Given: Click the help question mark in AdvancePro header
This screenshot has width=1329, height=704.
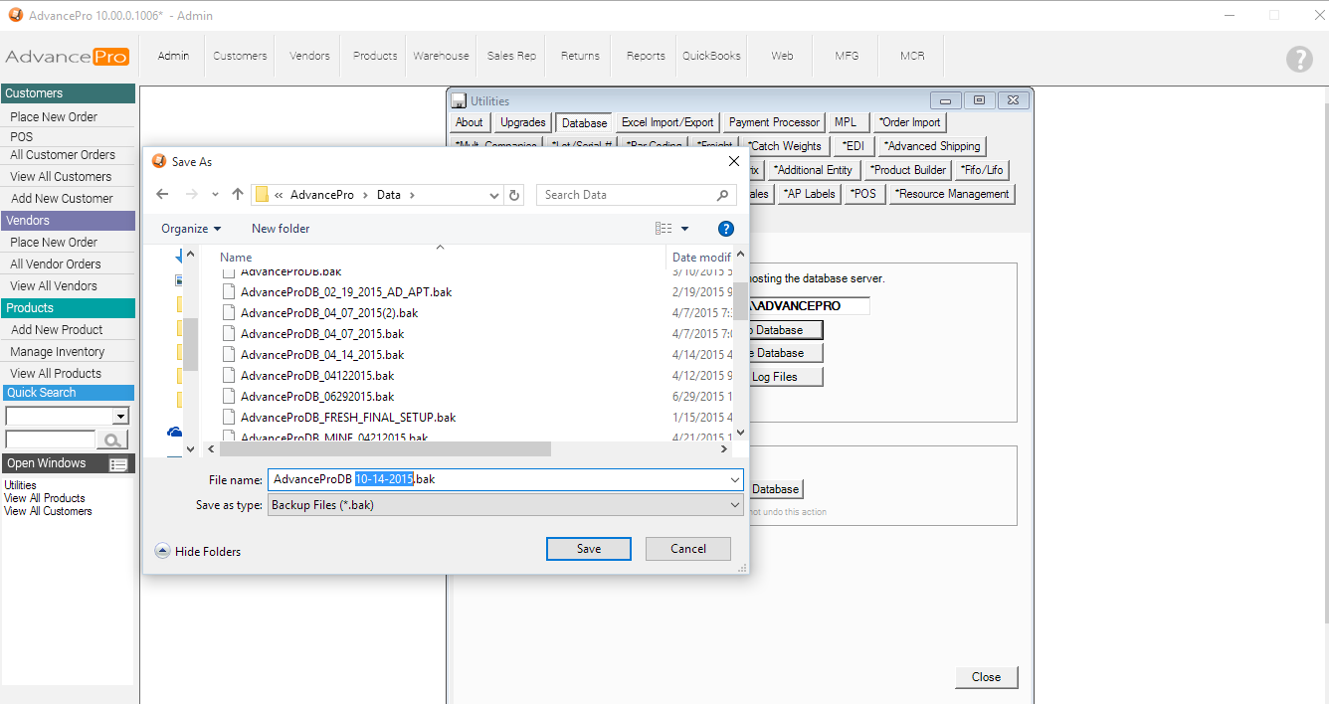Looking at the screenshot, I should pyautogui.click(x=1299, y=59).
